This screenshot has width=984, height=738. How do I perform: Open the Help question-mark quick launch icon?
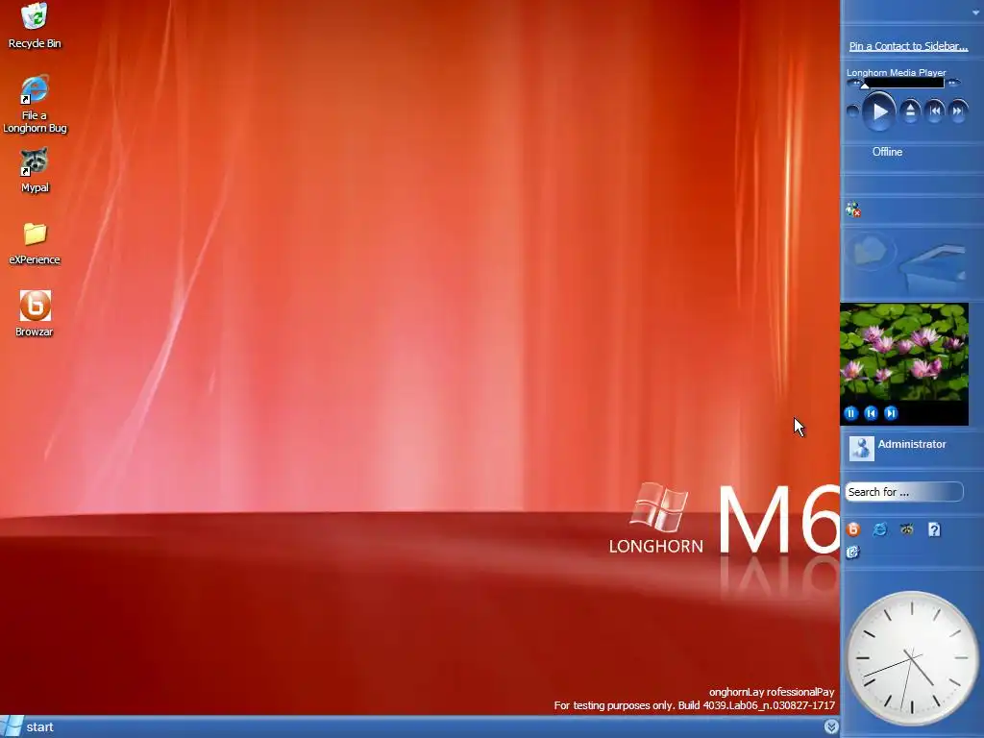coord(934,529)
